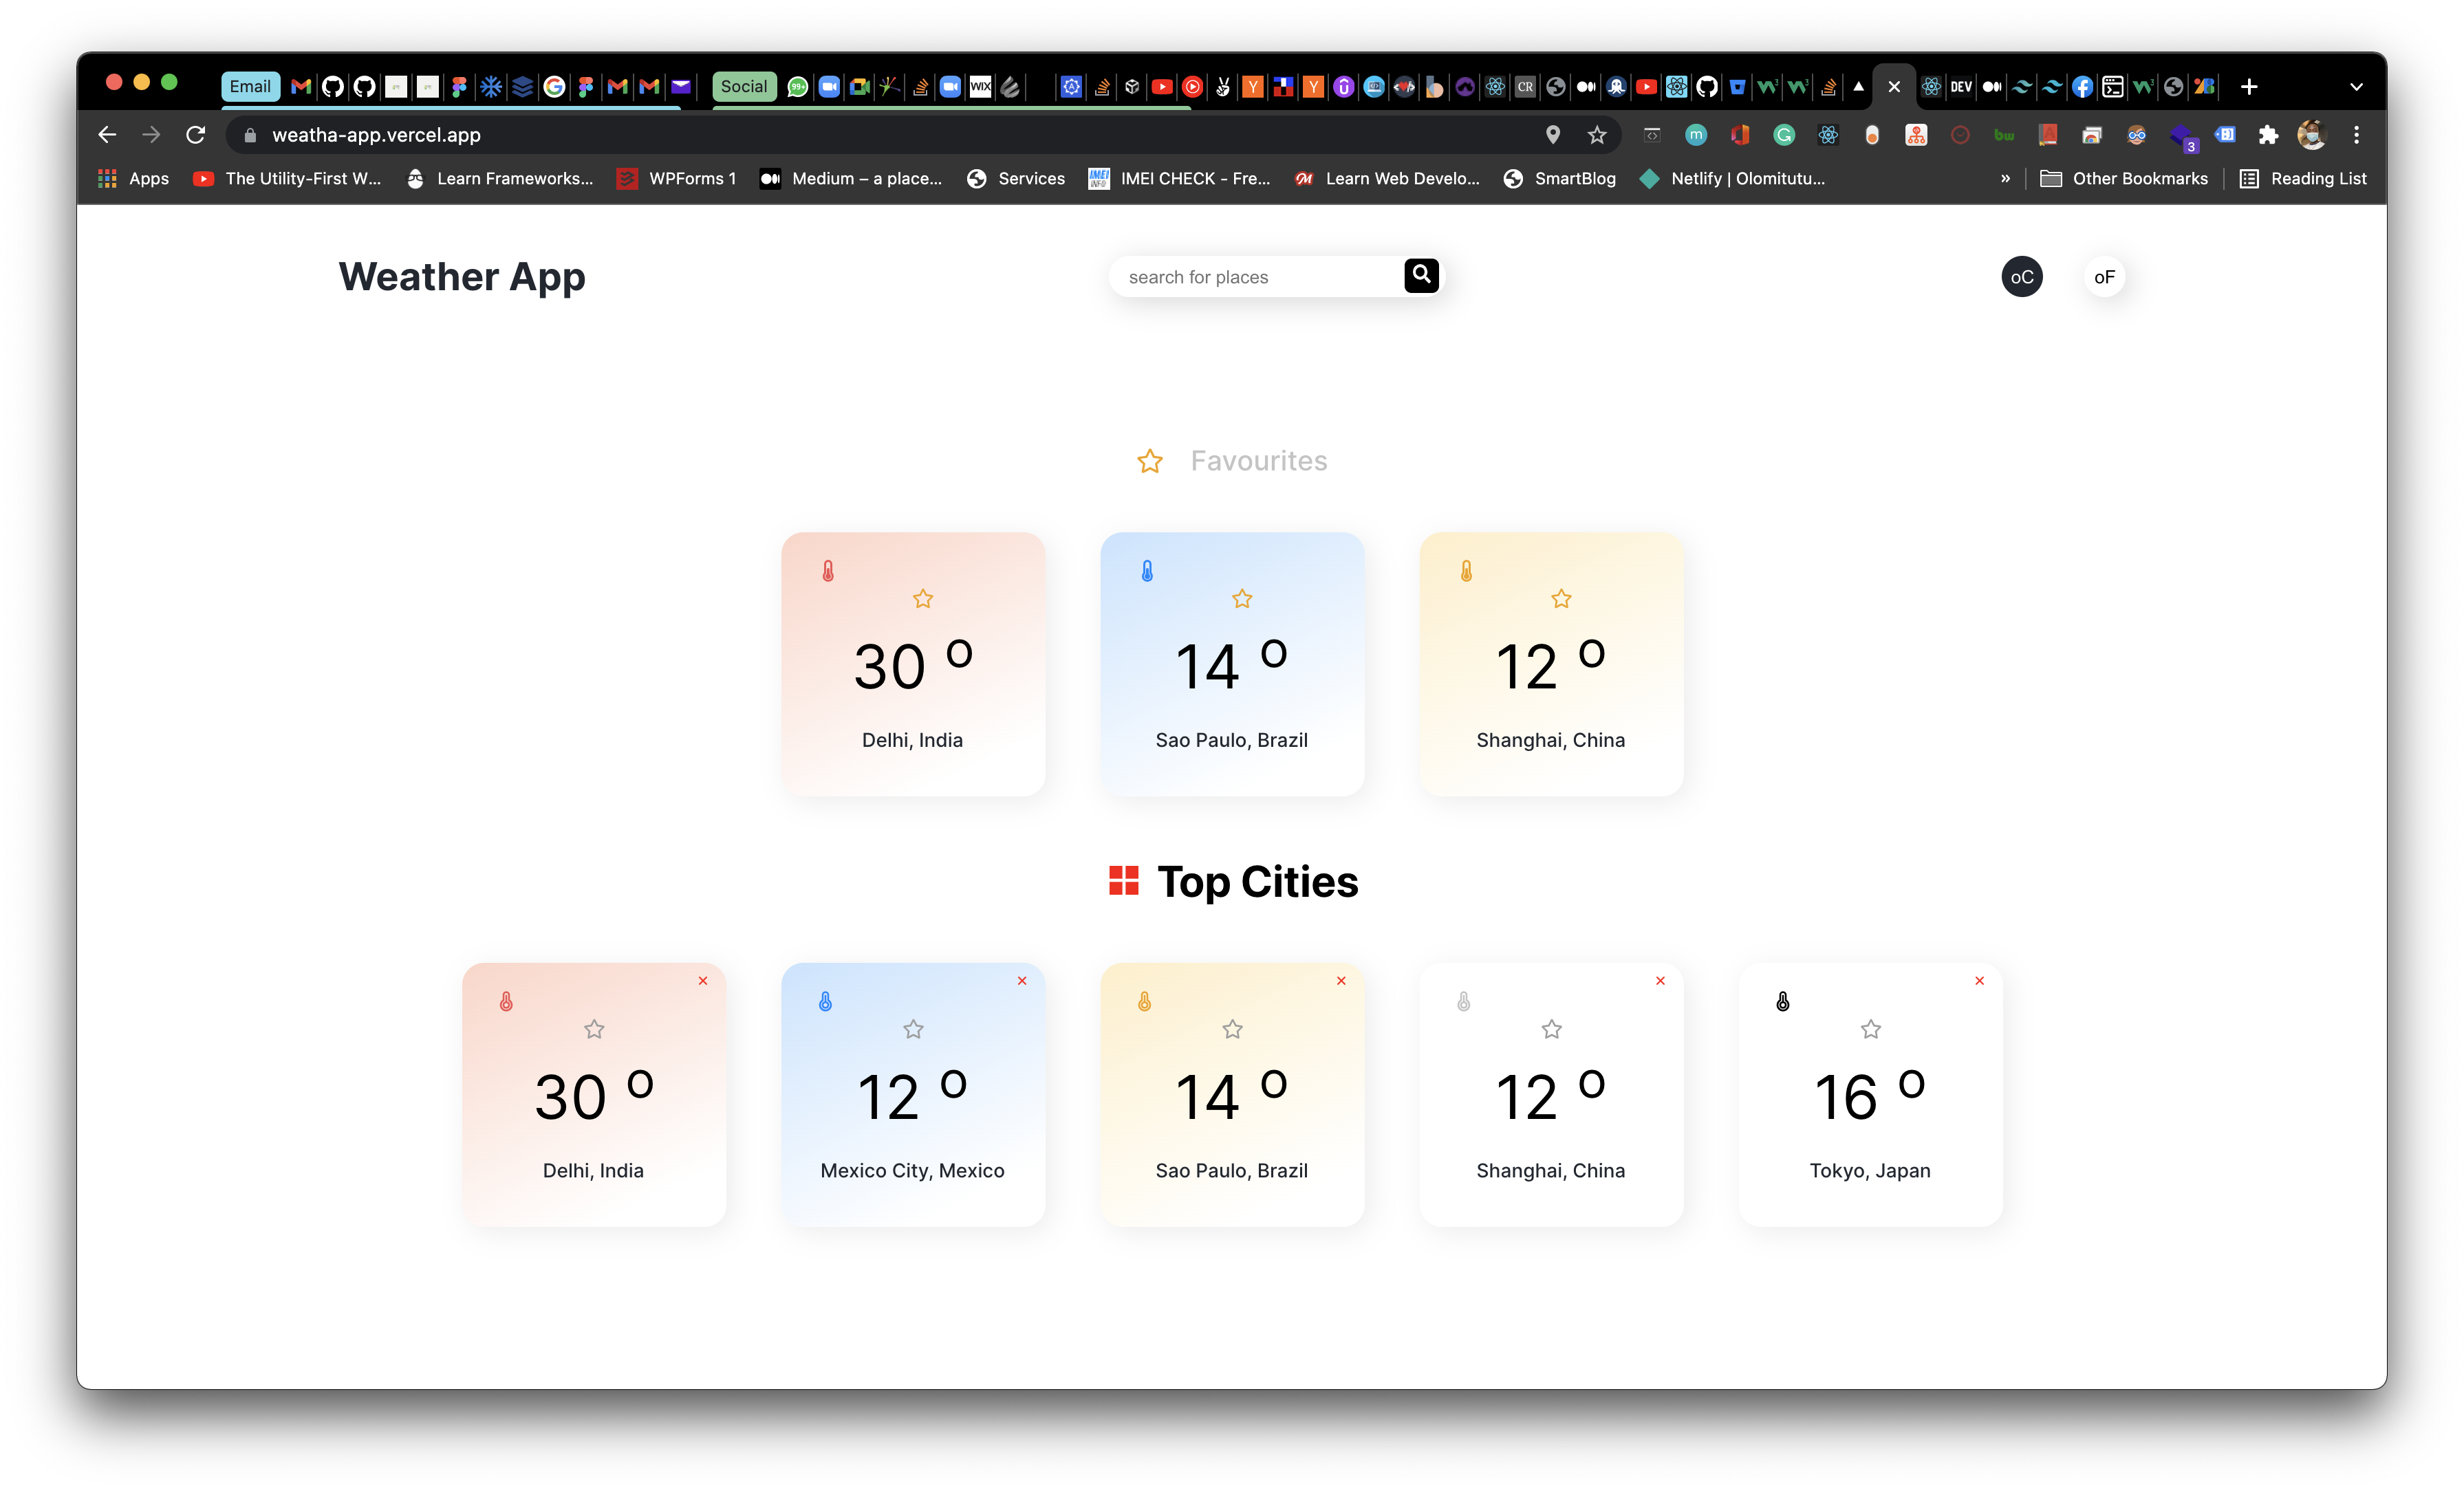Viewport: 2464px width, 1491px height.
Task: Unfavourite Delhi in the Favourites section
Action: click(x=923, y=599)
